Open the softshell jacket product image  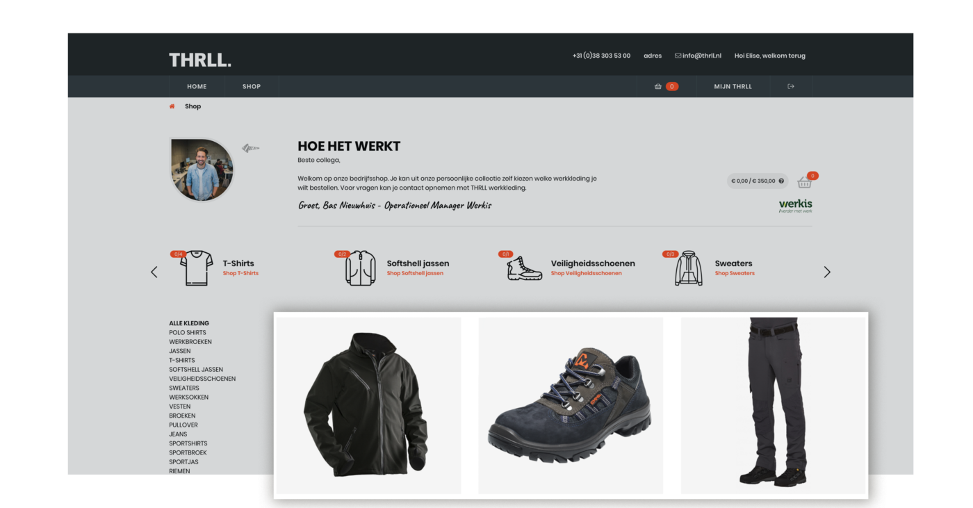(369, 406)
